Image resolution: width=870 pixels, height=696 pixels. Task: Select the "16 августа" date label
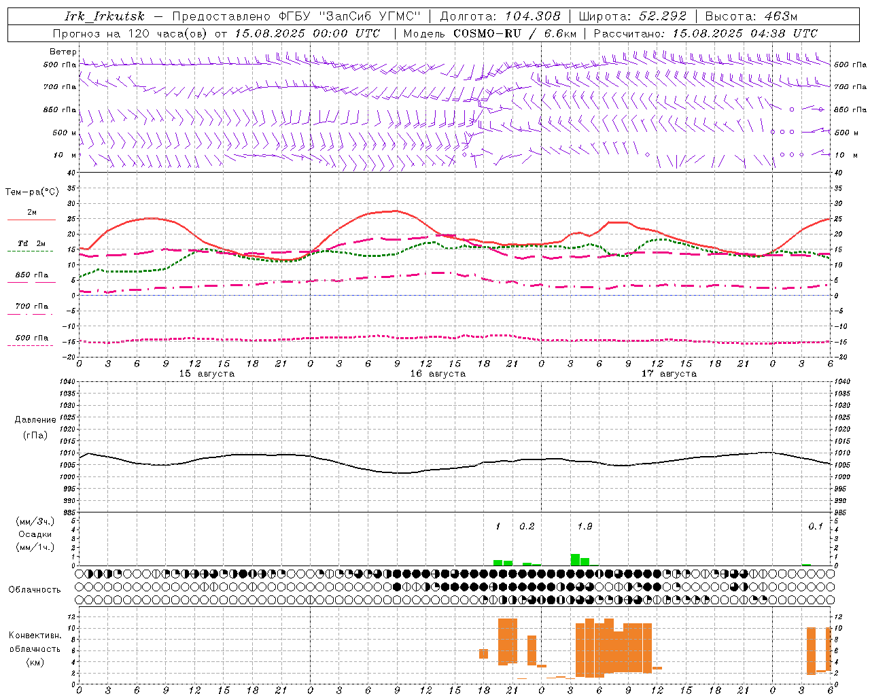[x=438, y=374]
